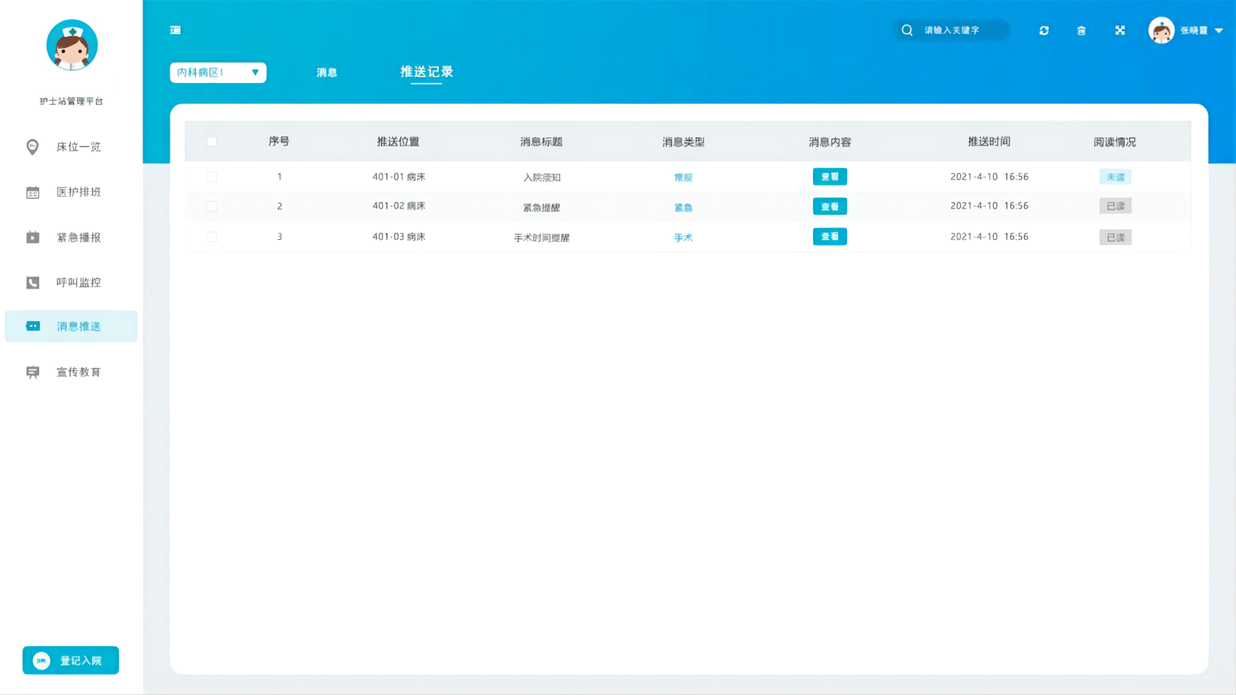The width and height of the screenshot is (1236, 695).
Task: View message content for 401-03 病床
Action: [x=830, y=237]
